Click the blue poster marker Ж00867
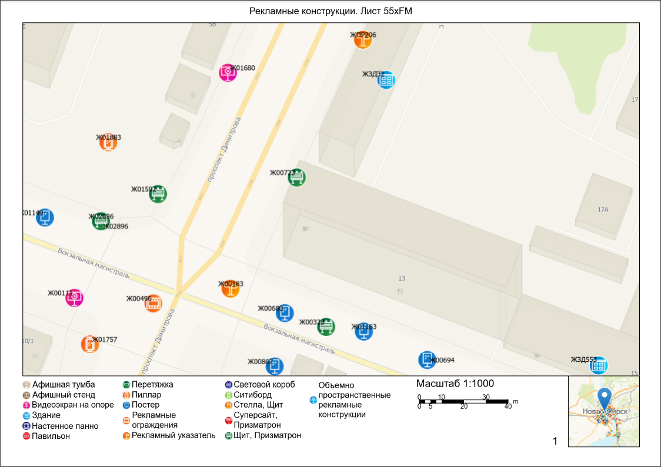Screen dimensions: 661x467 (274, 366)
